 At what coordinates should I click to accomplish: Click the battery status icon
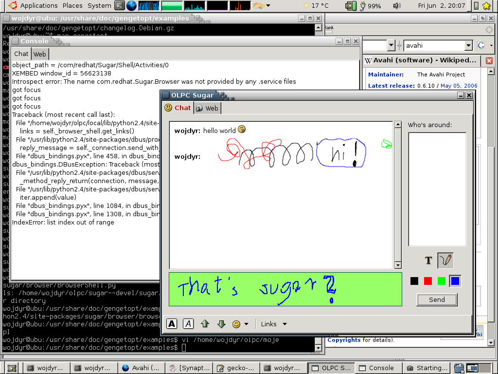coord(350,6)
